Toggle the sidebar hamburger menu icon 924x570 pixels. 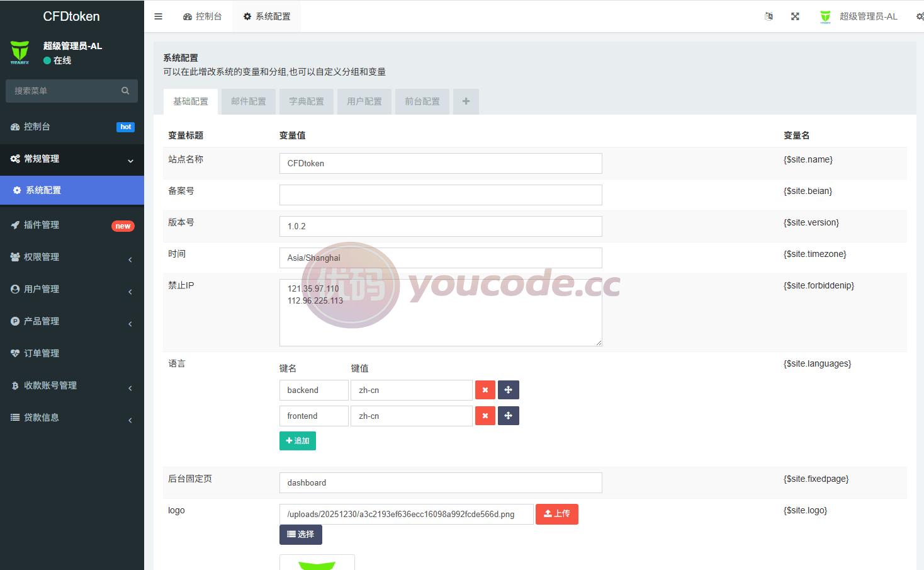click(x=158, y=16)
